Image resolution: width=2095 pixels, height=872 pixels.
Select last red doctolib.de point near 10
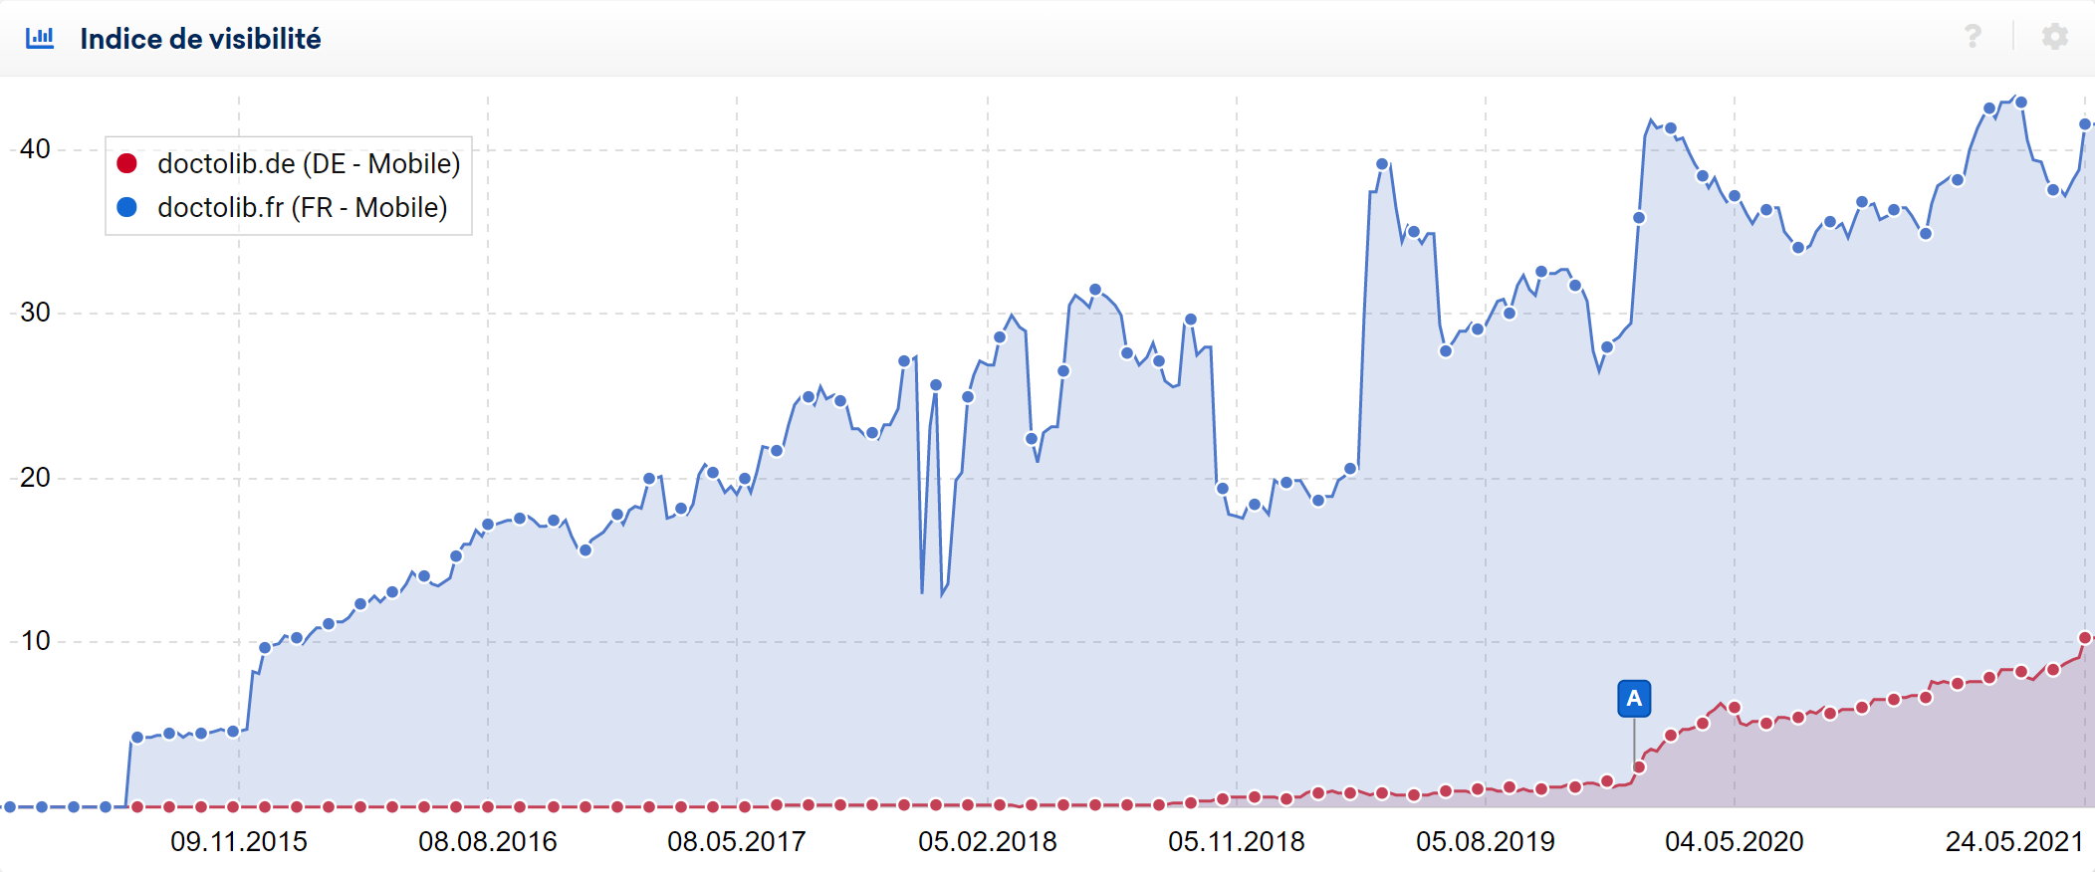click(x=2085, y=638)
